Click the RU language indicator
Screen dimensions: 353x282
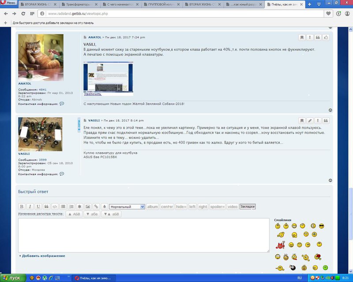[x=300, y=278]
